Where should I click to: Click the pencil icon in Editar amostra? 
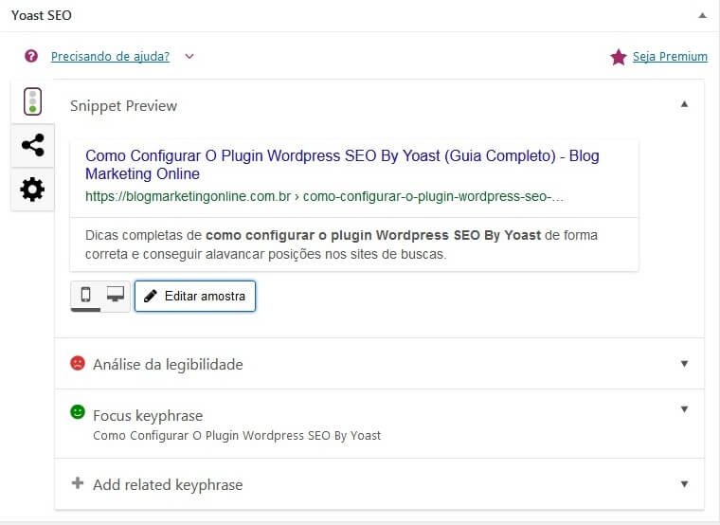point(151,296)
